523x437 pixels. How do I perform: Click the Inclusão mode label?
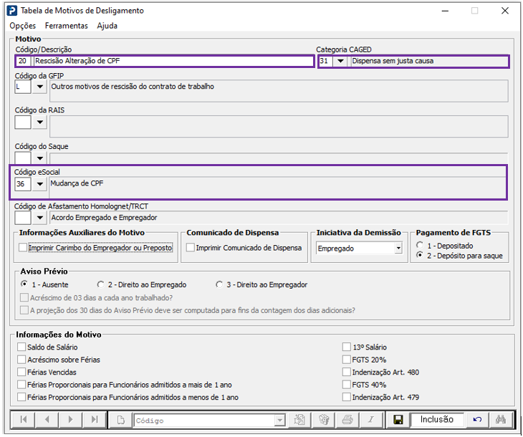point(436,419)
